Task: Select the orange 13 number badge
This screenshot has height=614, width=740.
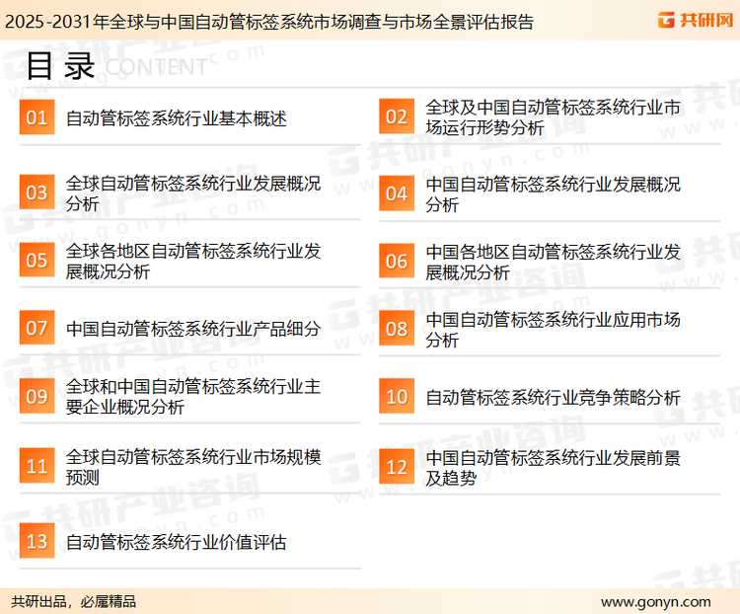Action: (37, 541)
